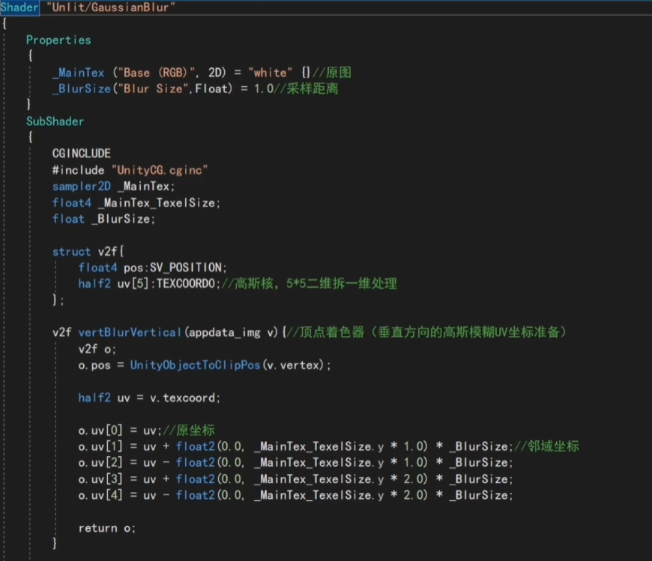Click the CGINCLUDE line
Viewport: 652px width, 561px height.
click(82, 154)
